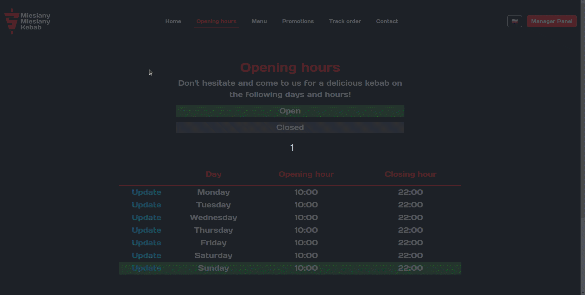Edit Friday hours via Update
Screen dimensions: 585x295
pyautogui.click(x=146, y=243)
